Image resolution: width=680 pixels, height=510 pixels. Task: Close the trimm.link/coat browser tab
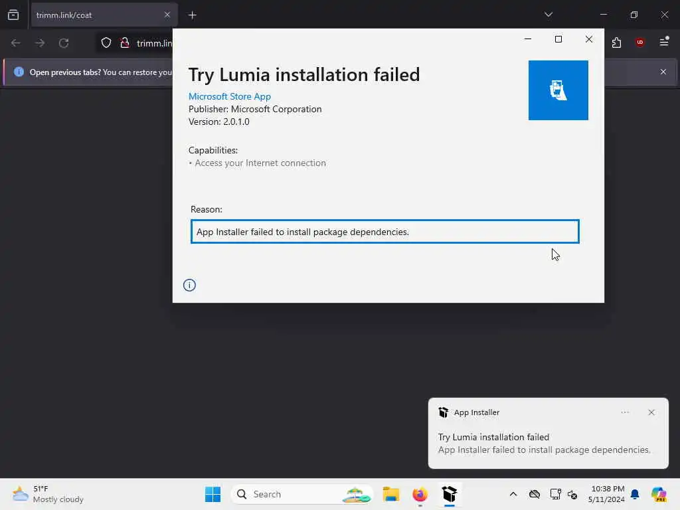coord(167,15)
